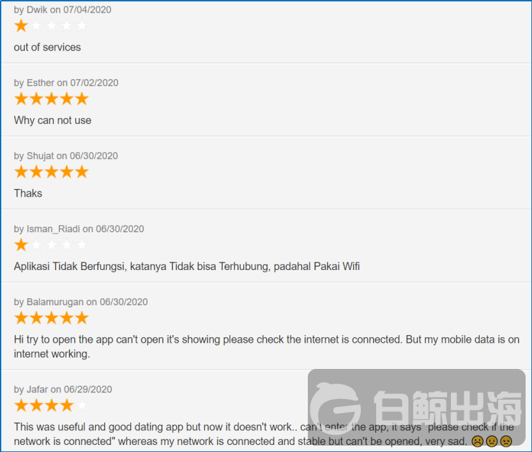Click the review text 'Why can not use'
The image size is (532, 452).
pos(52,121)
